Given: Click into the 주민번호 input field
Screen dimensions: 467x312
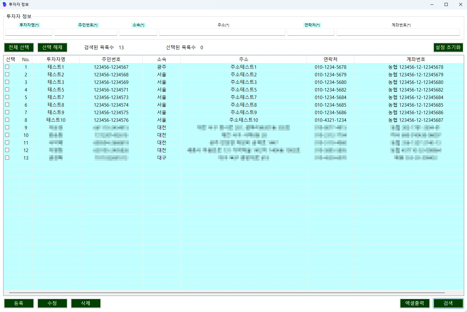Looking at the screenshot, I should click(86, 32).
